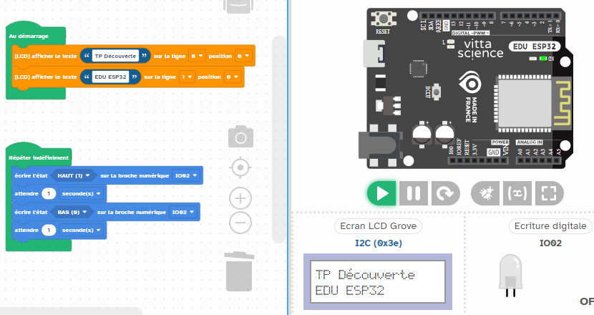Click the 'TP Découverte' text field
Image resolution: width=594 pixels, height=315 pixels.
point(115,55)
